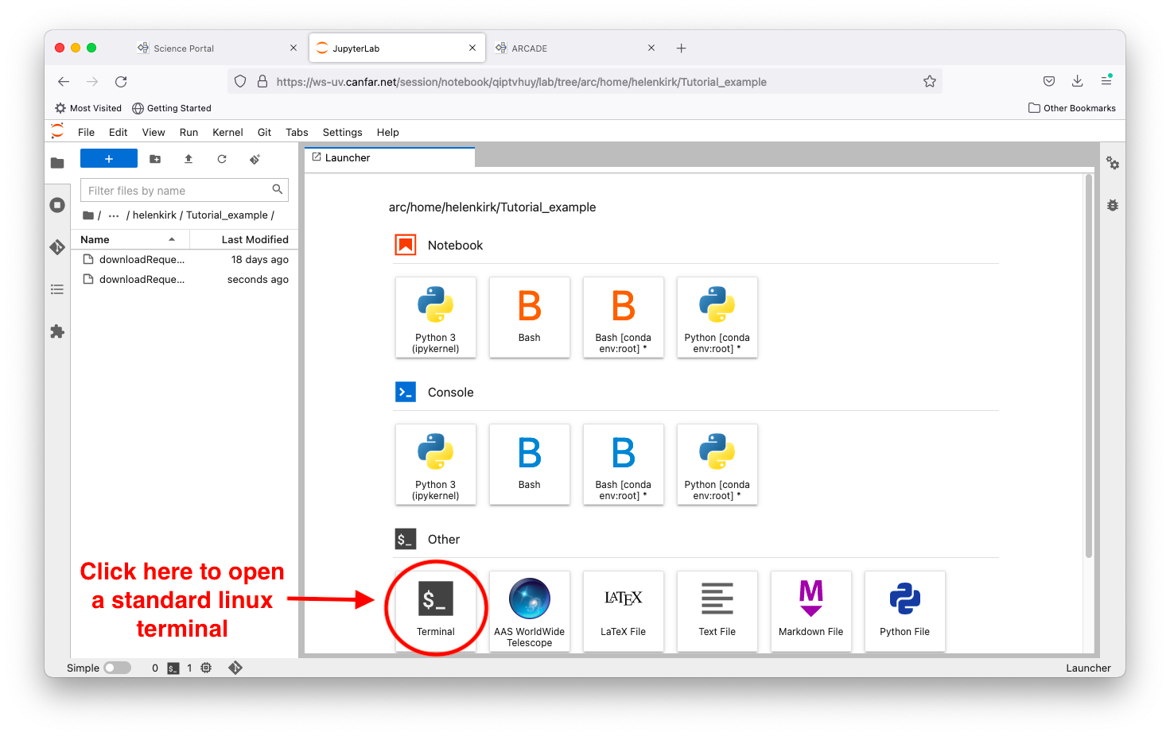
Task: Open the Run menu
Action: coord(189,132)
